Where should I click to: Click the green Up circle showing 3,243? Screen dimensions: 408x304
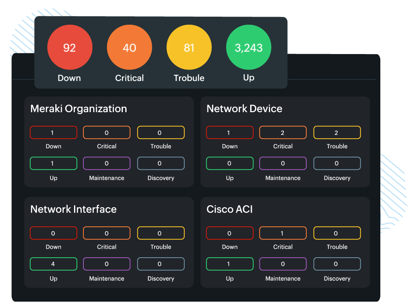249,48
